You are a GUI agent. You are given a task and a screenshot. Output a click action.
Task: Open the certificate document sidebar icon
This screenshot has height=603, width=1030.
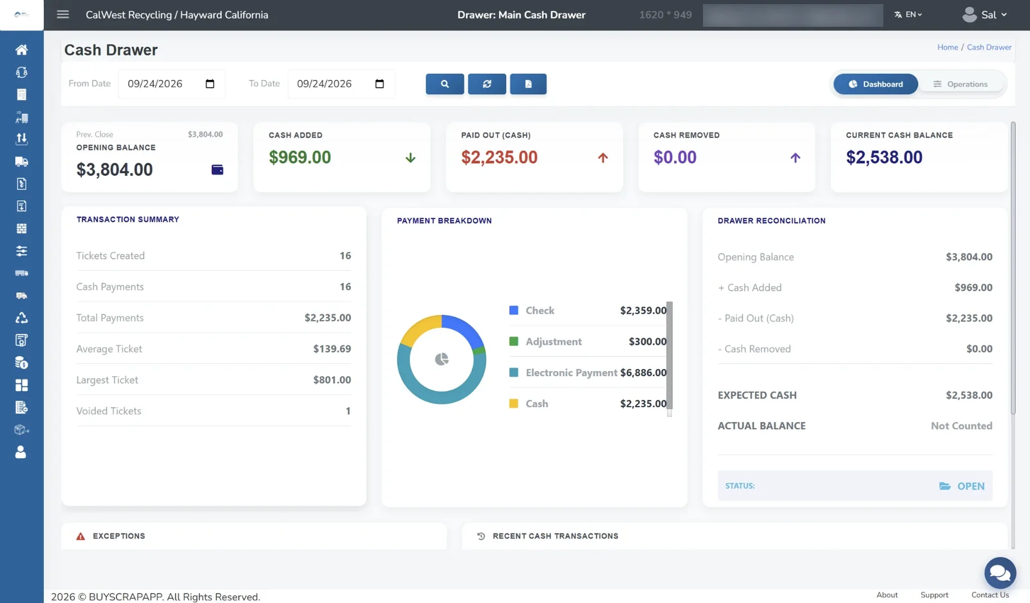click(21, 340)
